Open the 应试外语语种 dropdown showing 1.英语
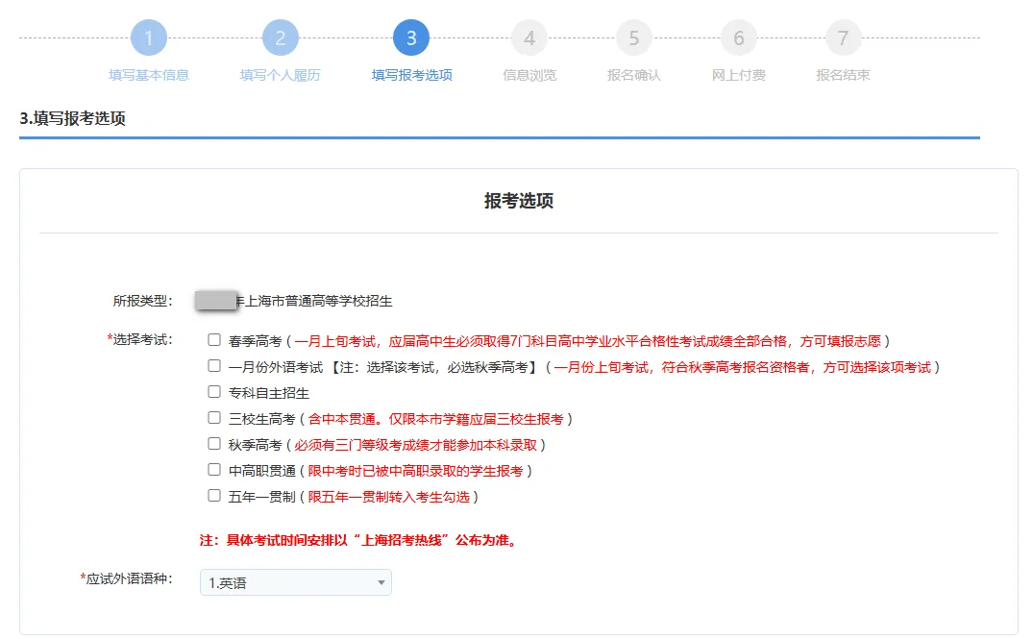Image resolution: width=1033 pixels, height=639 pixels. (296, 582)
